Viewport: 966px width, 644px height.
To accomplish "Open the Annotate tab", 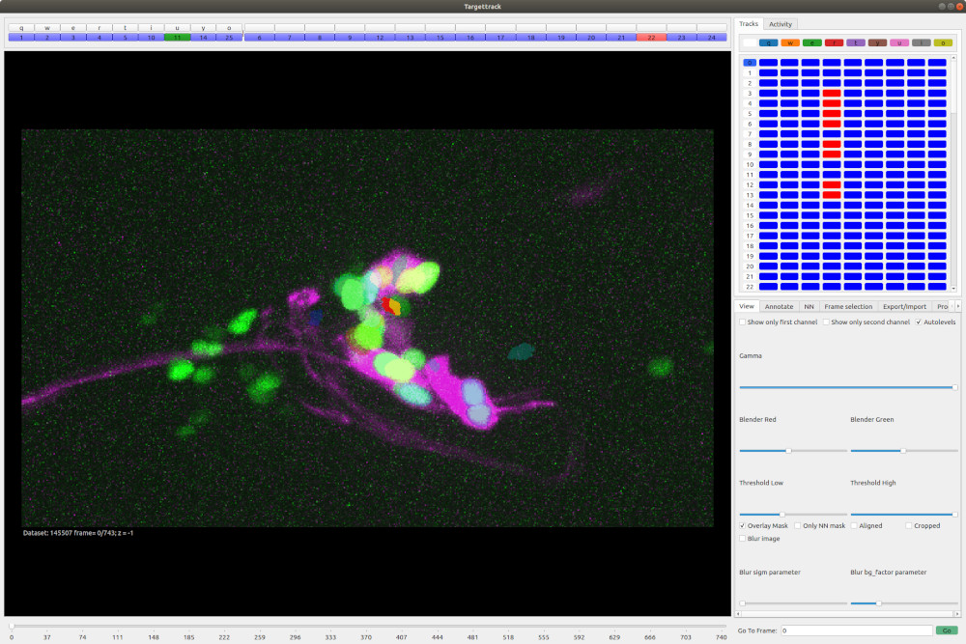I will pyautogui.click(x=779, y=306).
